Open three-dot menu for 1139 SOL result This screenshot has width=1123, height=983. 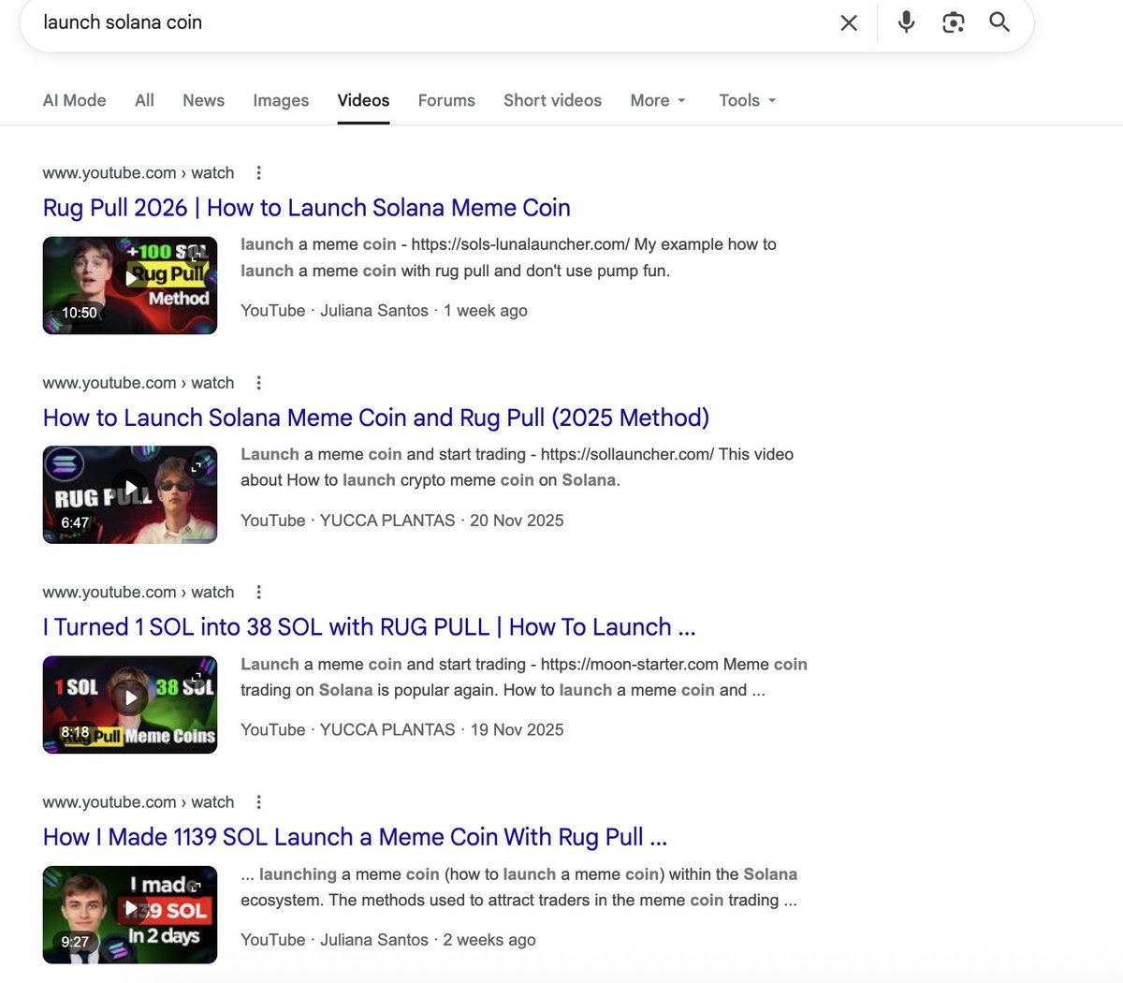(x=259, y=802)
